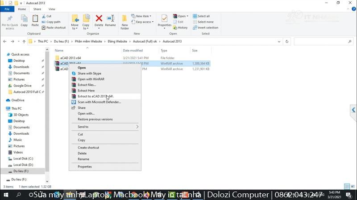Select the Home ribbon tab
Viewport: 357px width, 200px height.
point(22,9)
